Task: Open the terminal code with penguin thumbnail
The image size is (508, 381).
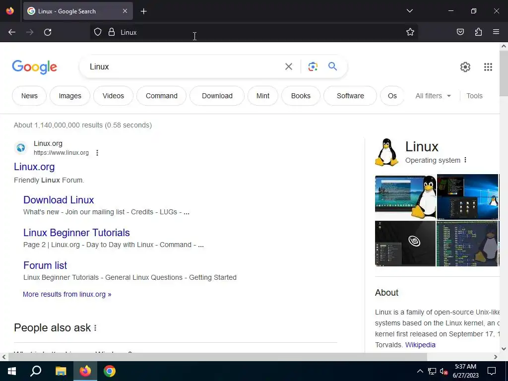Action: point(467,244)
